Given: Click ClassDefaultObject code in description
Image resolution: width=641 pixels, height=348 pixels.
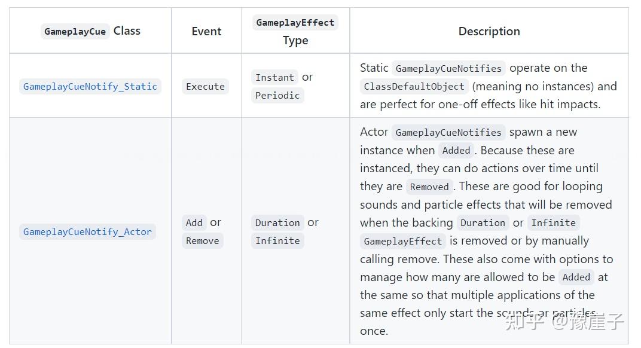Looking at the screenshot, I should pyautogui.click(x=414, y=87).
